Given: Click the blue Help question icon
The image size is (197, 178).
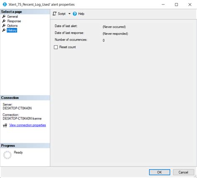Looking at the screenshot, I should (75, 14).
